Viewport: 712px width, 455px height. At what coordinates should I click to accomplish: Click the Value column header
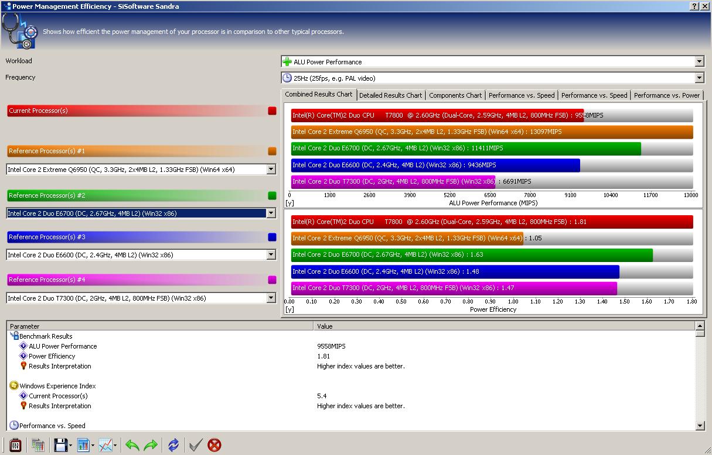click(x=504, y=326)
